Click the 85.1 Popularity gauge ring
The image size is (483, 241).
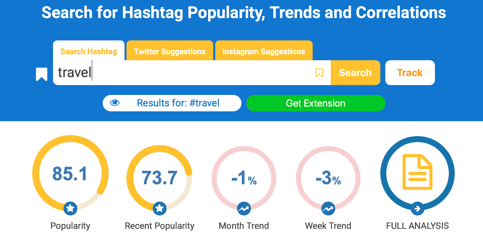(x=70, y=173)
